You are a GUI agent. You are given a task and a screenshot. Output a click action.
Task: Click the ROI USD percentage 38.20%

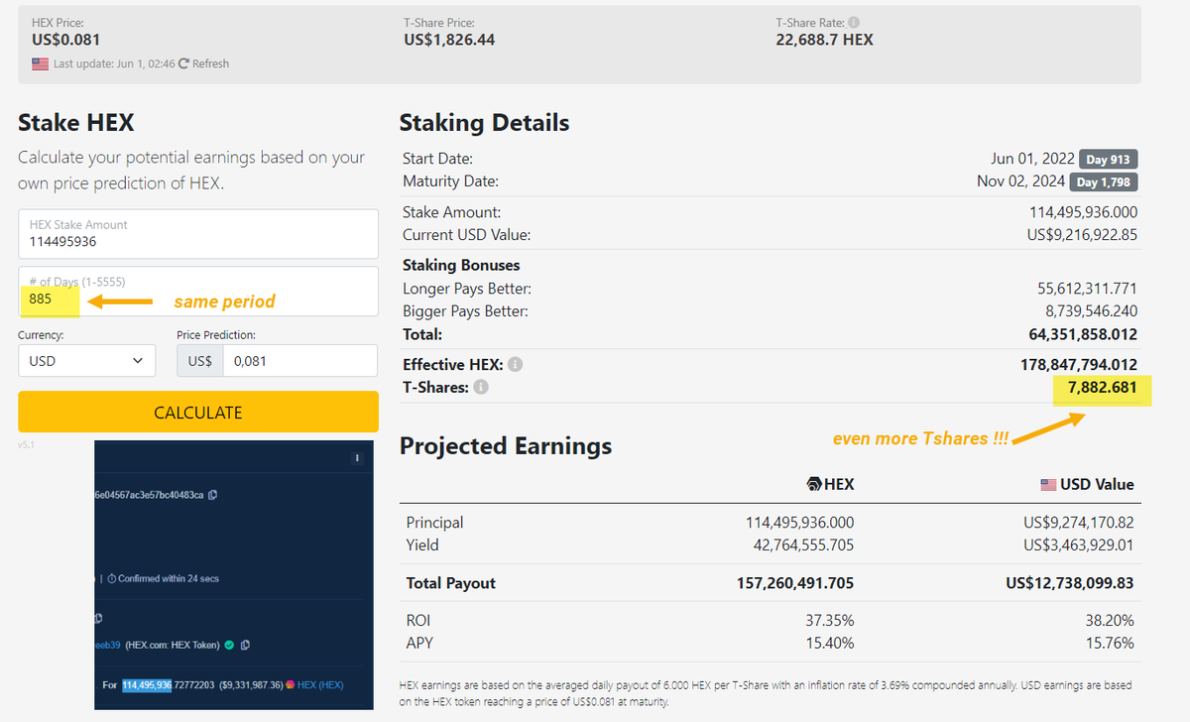pyautogui.click(x=1110, y=620)
